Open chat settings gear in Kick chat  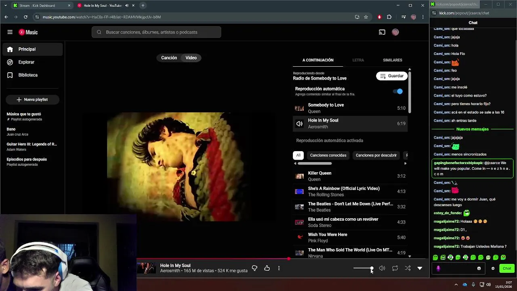493,268
